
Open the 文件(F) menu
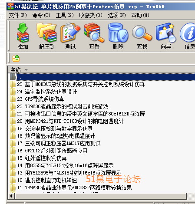18,15
